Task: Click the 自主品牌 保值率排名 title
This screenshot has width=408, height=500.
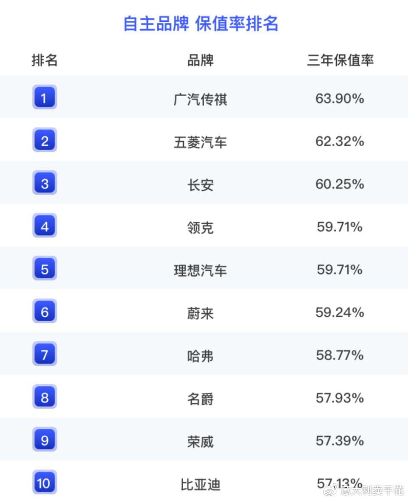Action: tap(201, 23)
